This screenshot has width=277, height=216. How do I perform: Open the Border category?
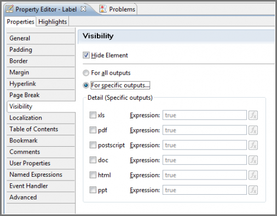[x=41, y=61]
